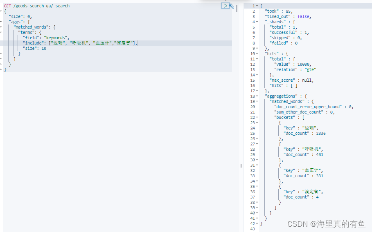This screenshot has width=372, height=232.
Task: Click the request editor vertical scrollbar thumb
Action: (x=237, y=9)
